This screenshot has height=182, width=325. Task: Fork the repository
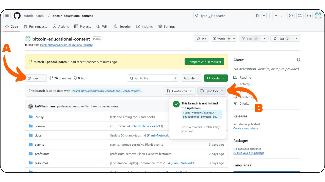pyautogui.click(x=250, y=39)
